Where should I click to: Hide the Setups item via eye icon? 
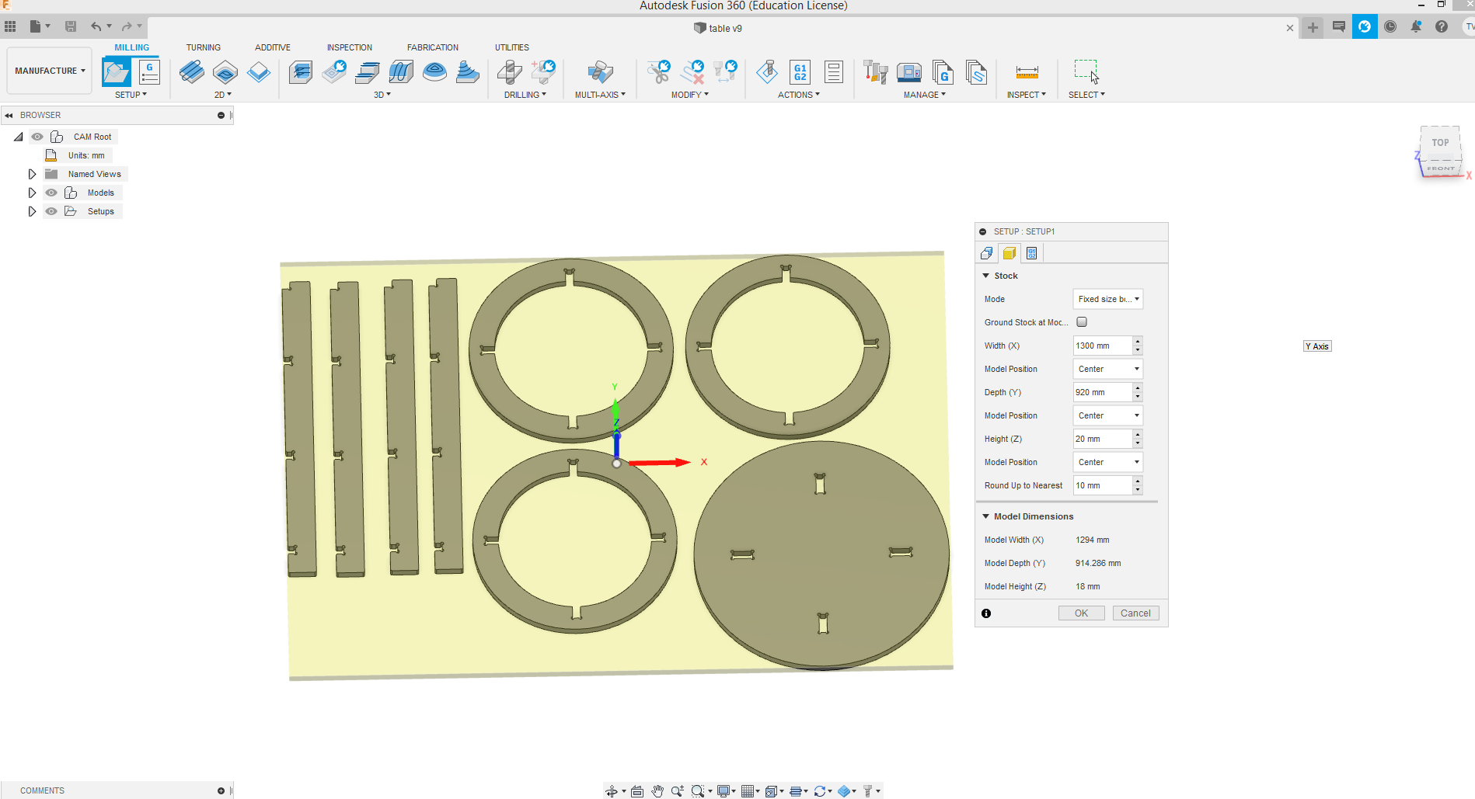pyautogui.click(x=51, y=211)
